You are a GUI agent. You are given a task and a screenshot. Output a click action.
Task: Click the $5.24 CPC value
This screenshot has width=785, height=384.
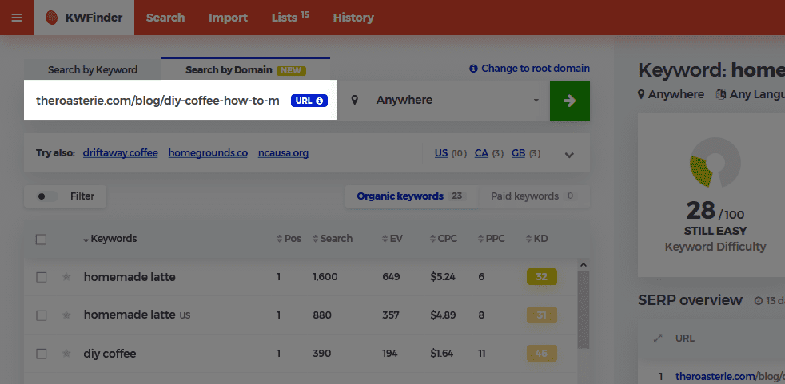443,276
